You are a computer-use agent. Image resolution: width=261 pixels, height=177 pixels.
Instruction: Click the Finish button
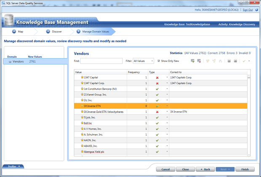coord(245,169)
